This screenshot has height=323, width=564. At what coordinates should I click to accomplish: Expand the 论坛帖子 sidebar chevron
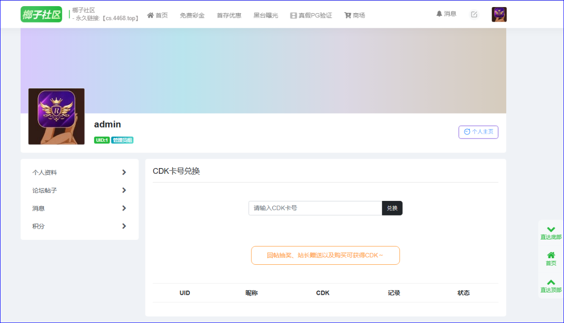coord(124,190)
